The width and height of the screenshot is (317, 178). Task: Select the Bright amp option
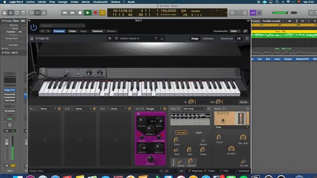pos(199,133)
